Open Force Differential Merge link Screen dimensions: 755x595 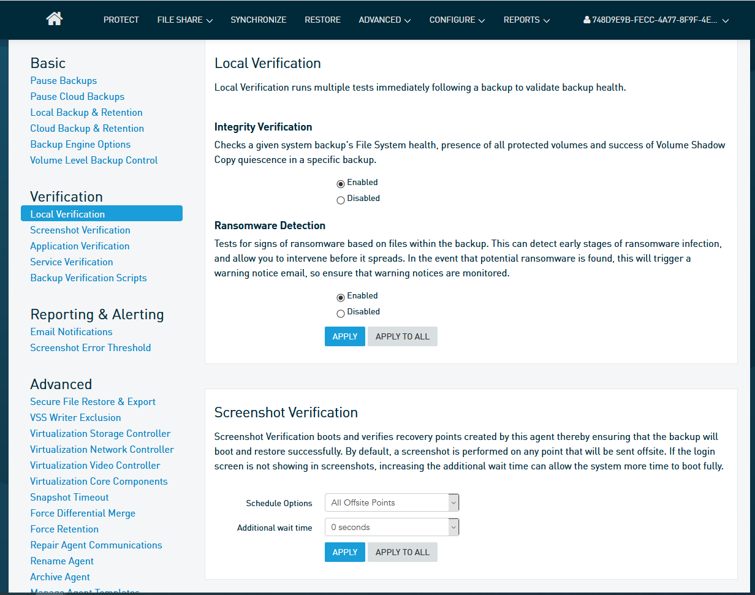83,513
